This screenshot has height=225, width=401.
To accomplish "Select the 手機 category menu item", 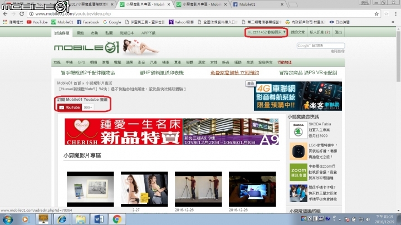I will [69, 62].
